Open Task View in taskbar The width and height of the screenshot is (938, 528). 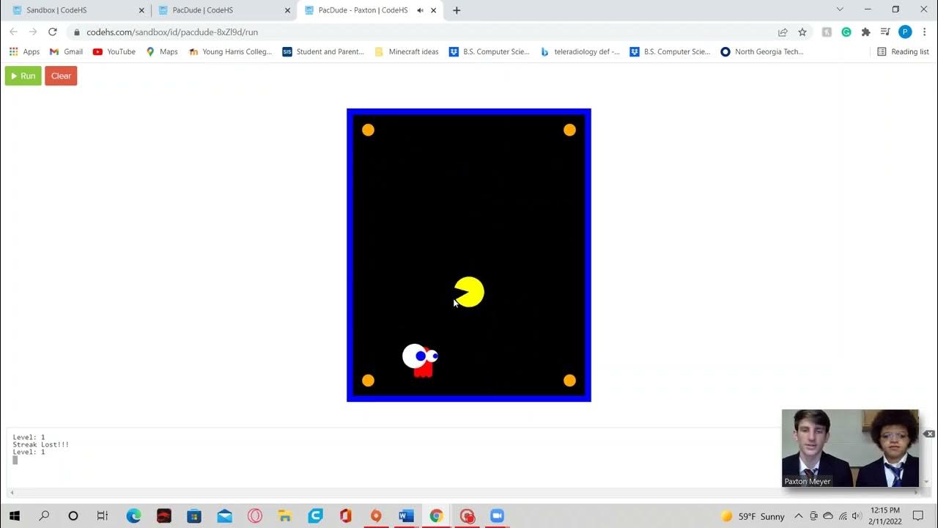(103, 516)
